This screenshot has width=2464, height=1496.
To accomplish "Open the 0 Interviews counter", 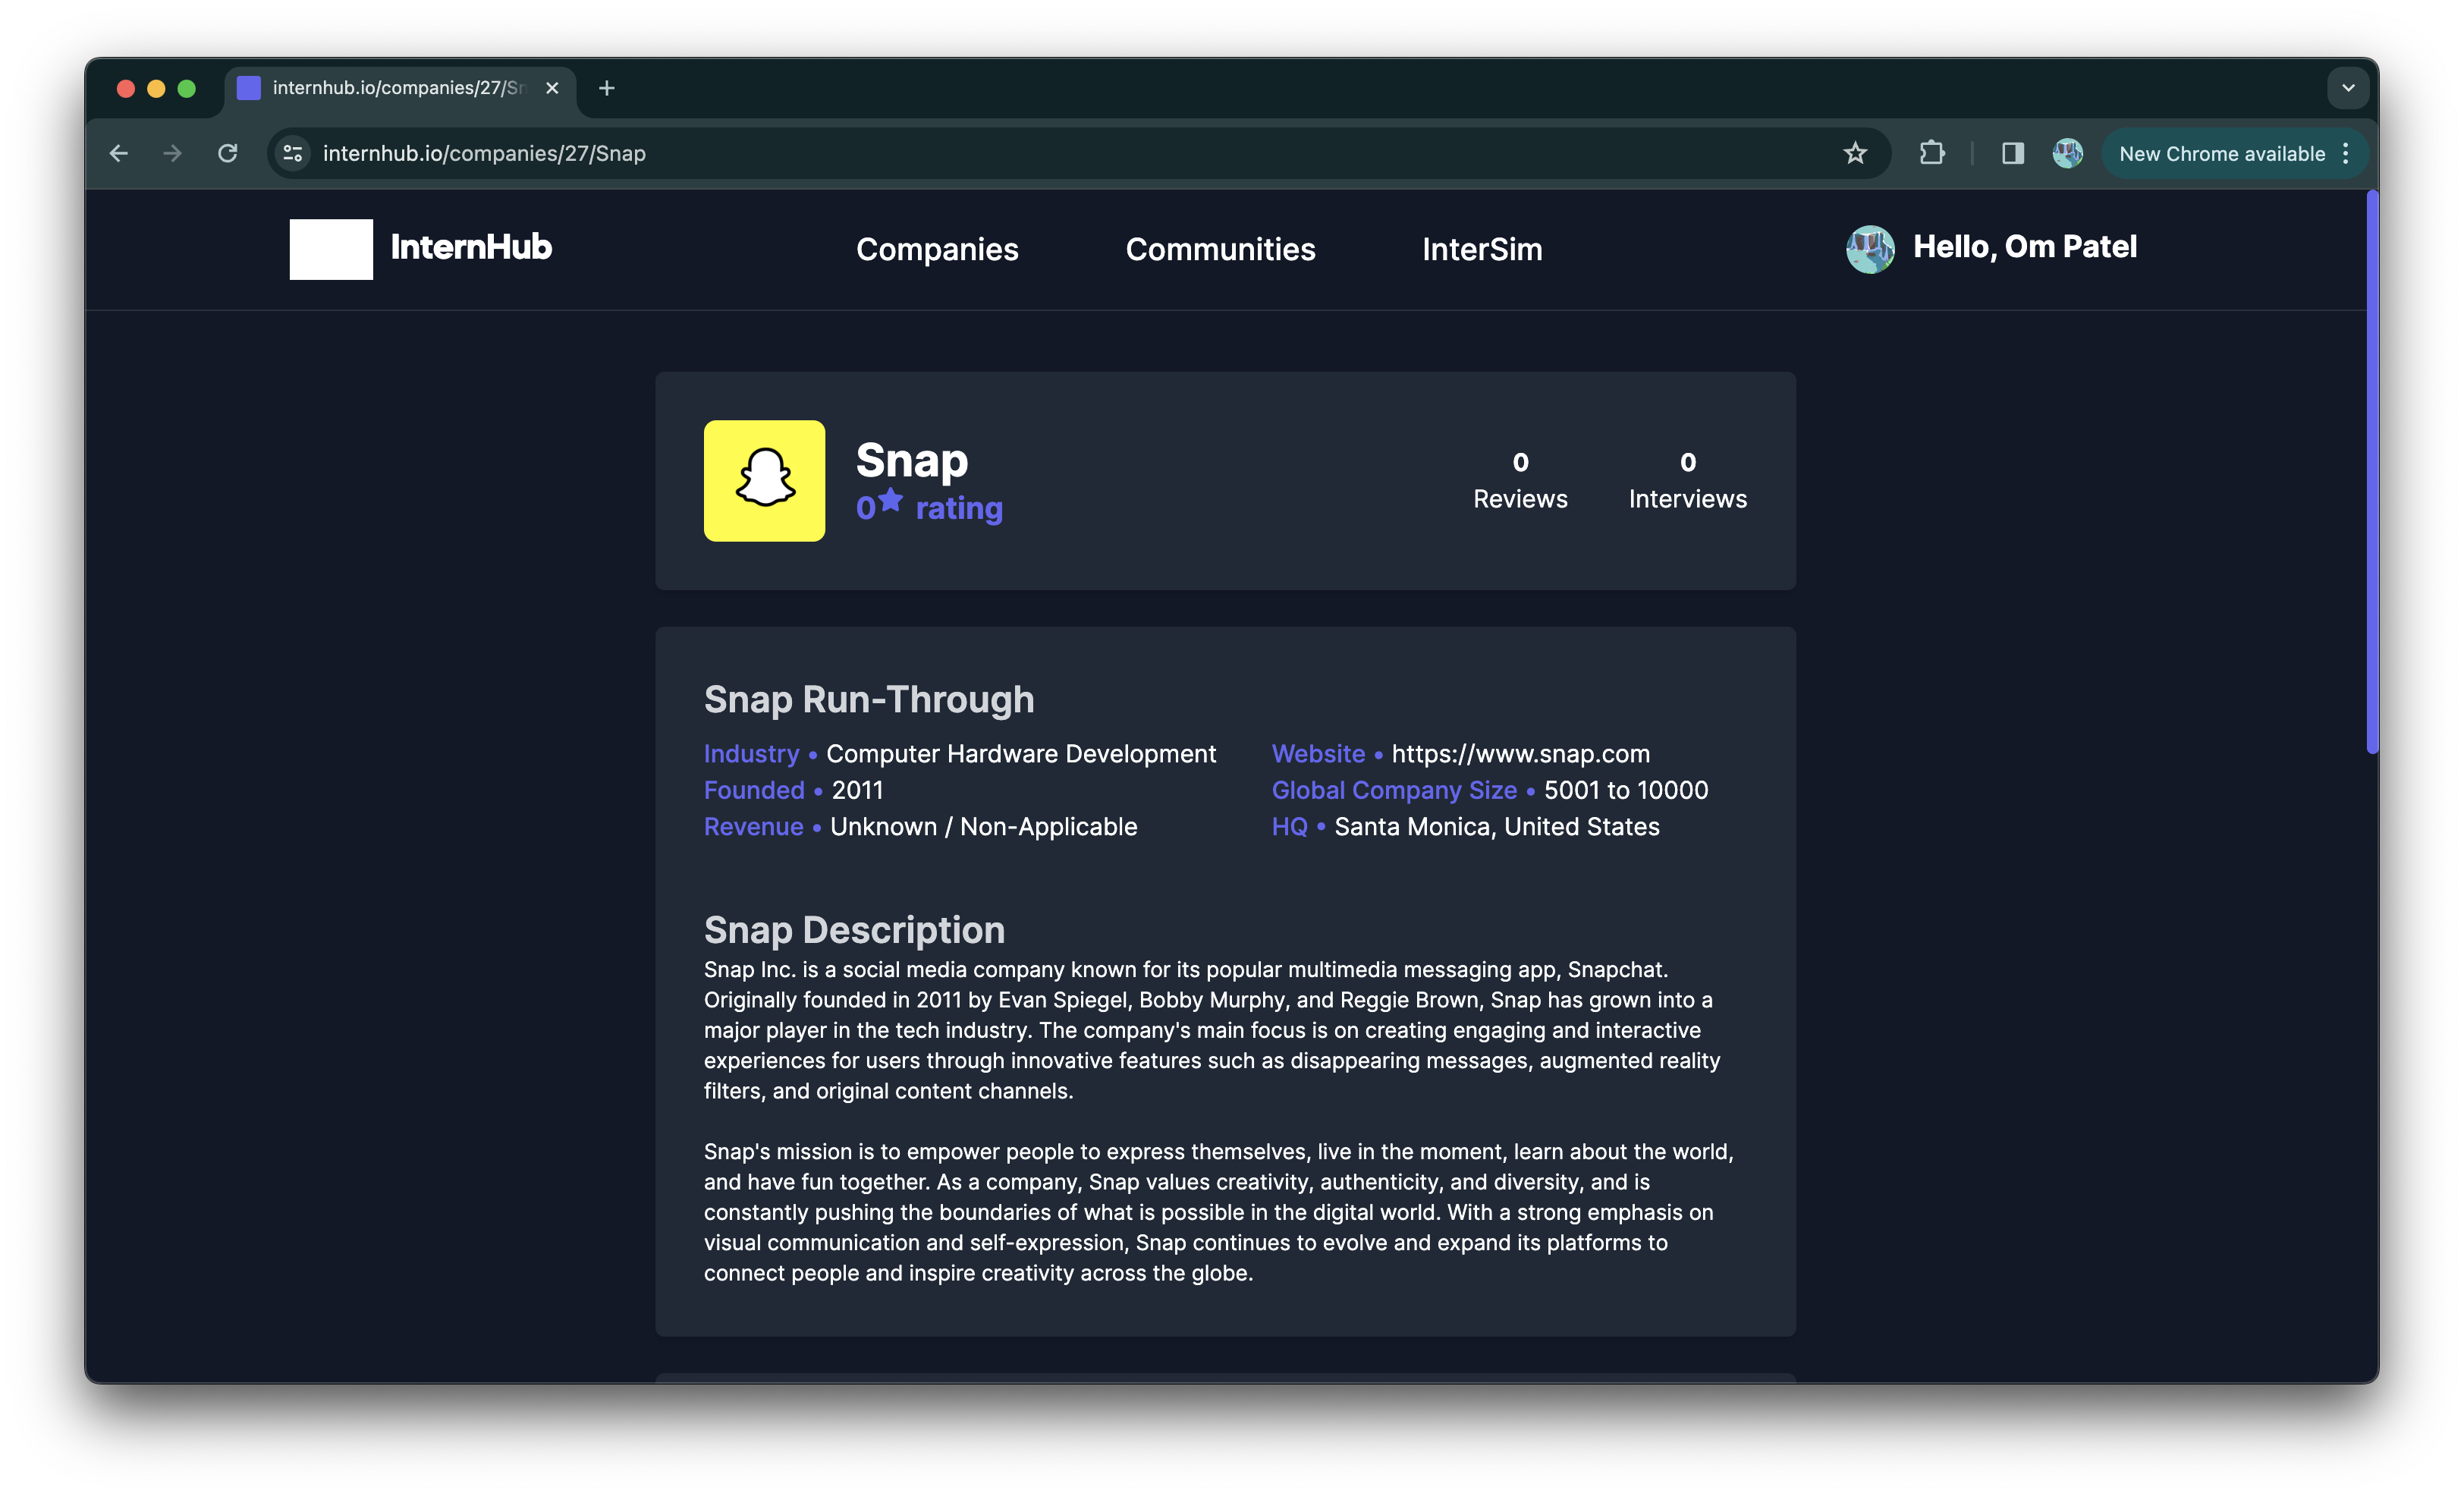I will [1687, 481].
